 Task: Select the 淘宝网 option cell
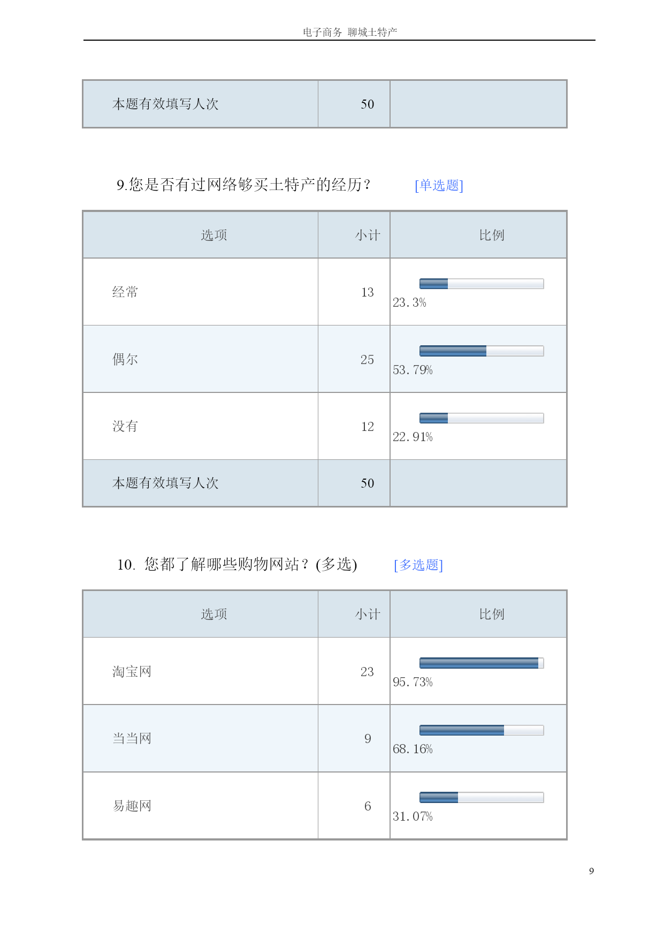click(201, 671)
